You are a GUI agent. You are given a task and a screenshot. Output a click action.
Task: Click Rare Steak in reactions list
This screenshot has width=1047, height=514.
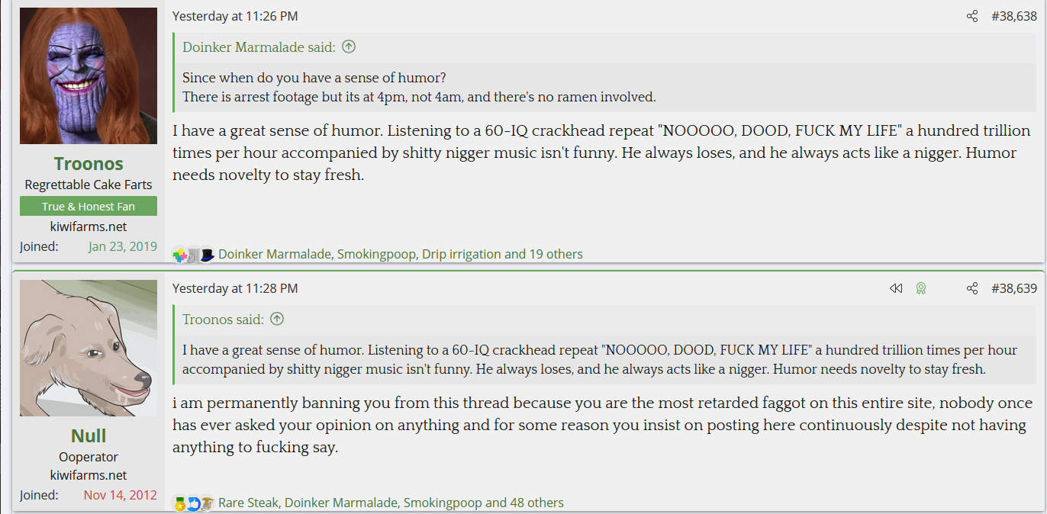click(248, 503)
